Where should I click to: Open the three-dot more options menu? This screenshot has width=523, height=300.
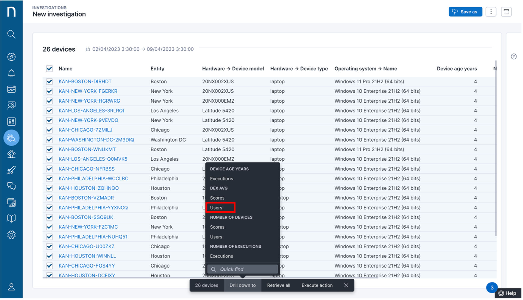tap(491, 12)
